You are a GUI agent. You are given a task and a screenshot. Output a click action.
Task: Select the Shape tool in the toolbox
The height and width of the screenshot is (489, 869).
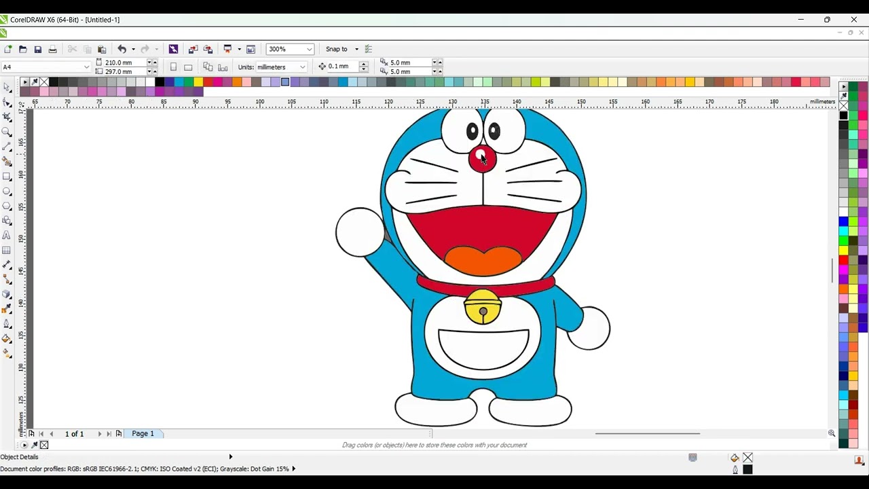pyautogui.click(x=7, y=102)
